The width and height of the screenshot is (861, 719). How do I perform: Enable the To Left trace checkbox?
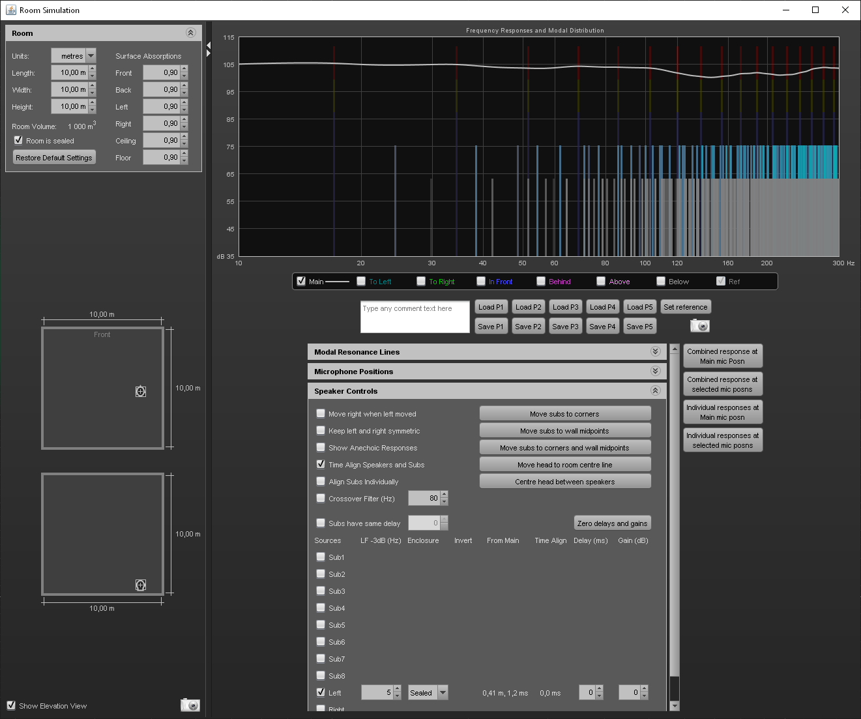tap(361, 281)
